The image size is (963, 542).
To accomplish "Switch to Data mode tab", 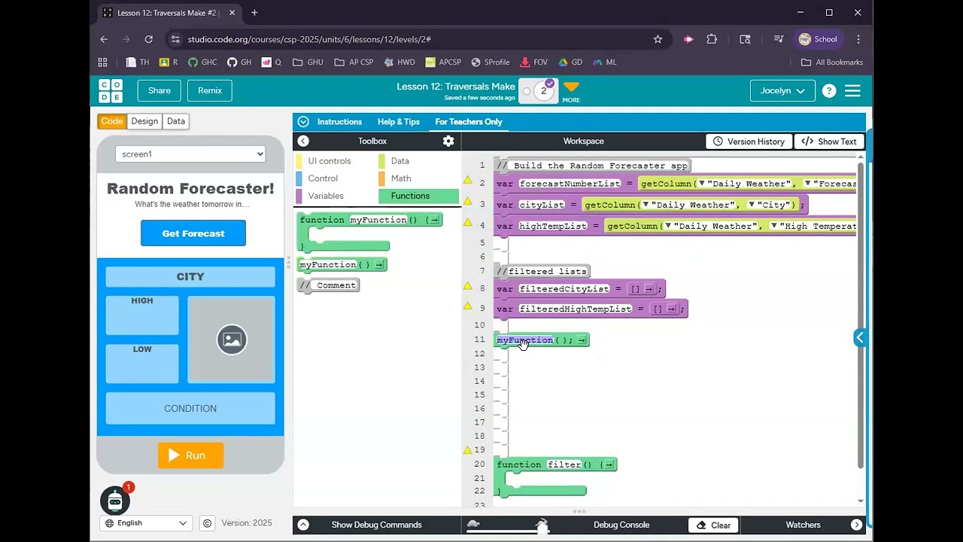I will [176, 121].
